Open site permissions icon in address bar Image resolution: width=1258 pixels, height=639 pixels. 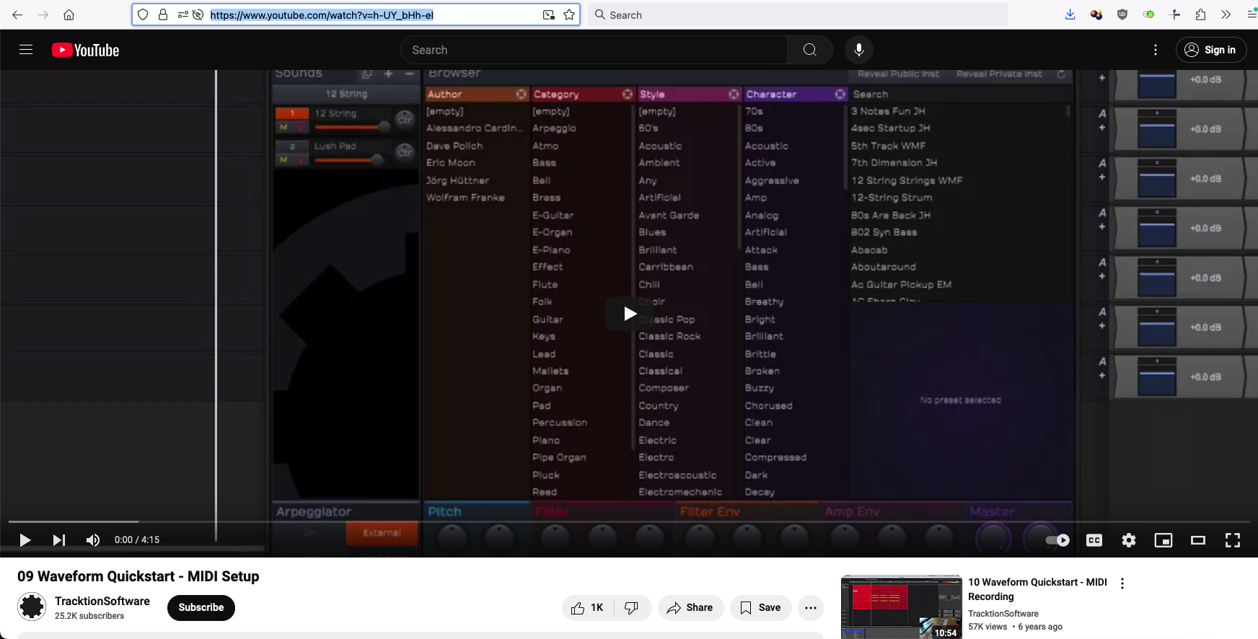coord(182,14)
